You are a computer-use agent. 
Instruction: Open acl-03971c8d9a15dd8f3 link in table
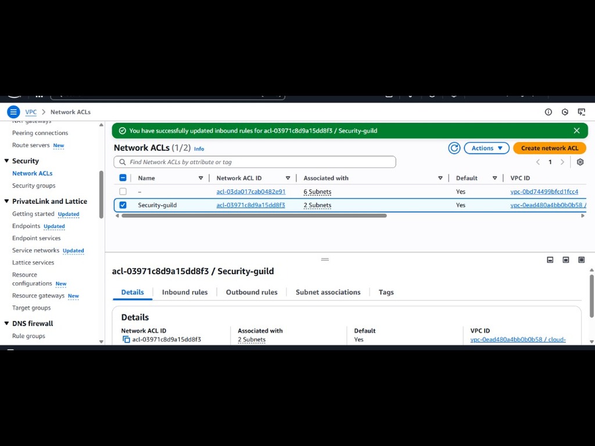tap(250, 205)
